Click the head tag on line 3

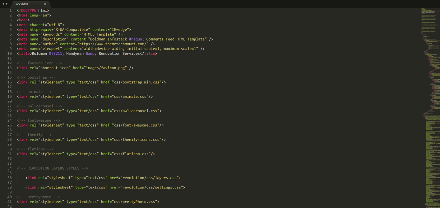click(23, 20)
